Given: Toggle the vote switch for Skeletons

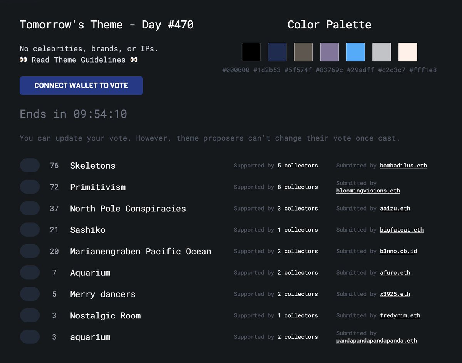Looking at the screenshot, I should click(x=30, y=166).
